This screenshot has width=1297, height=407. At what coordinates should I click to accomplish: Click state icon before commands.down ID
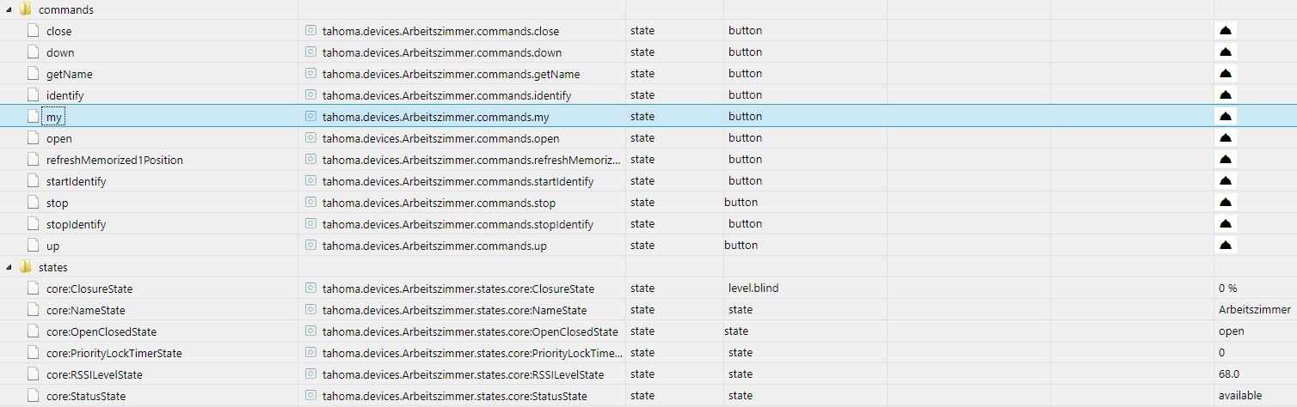[310, 52]
